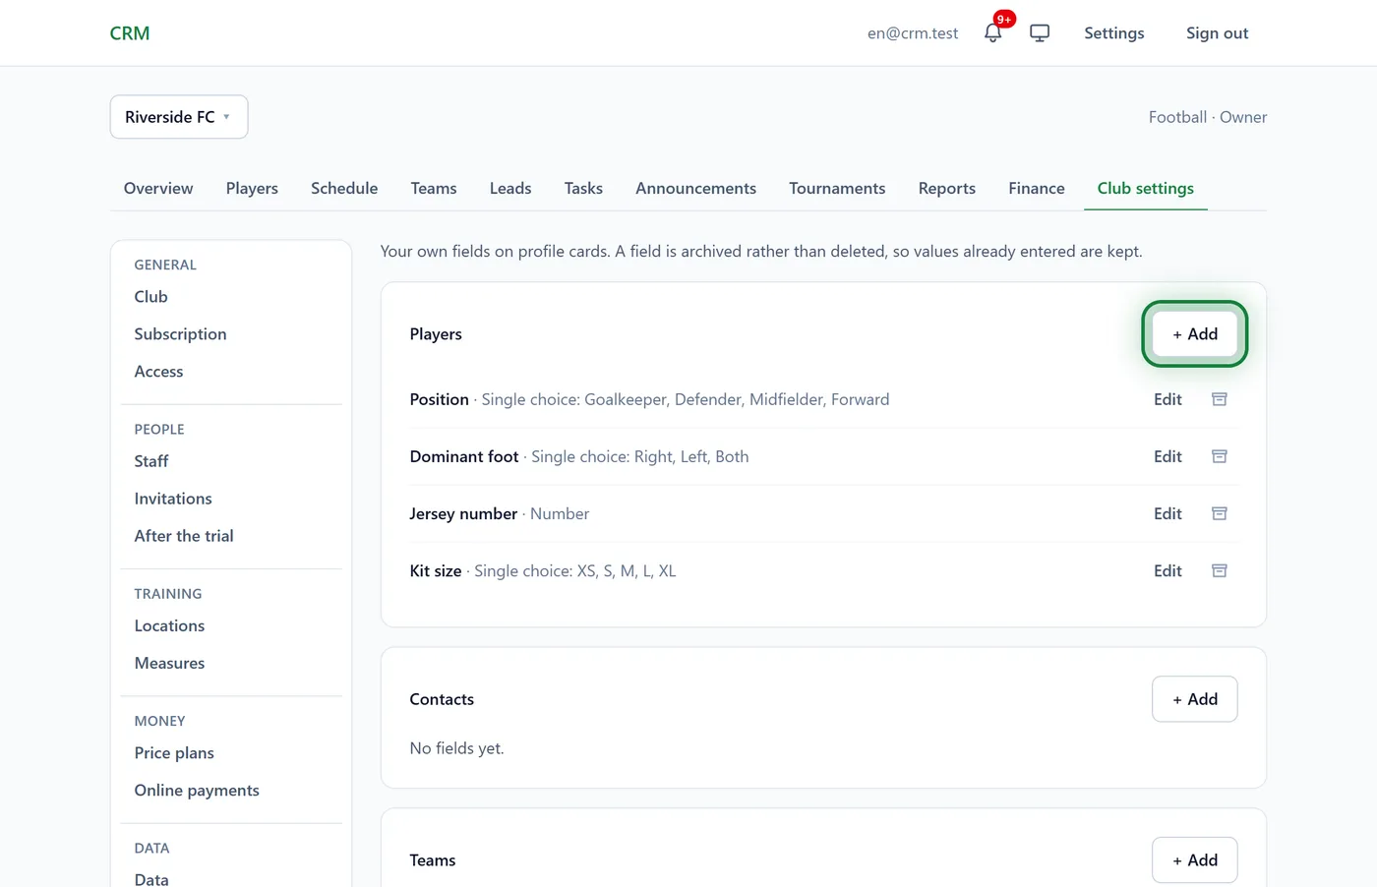Open the Announcements tab
Image resolution: width=1377 pixels, height=887 pixels.
(x=695, y=188)
